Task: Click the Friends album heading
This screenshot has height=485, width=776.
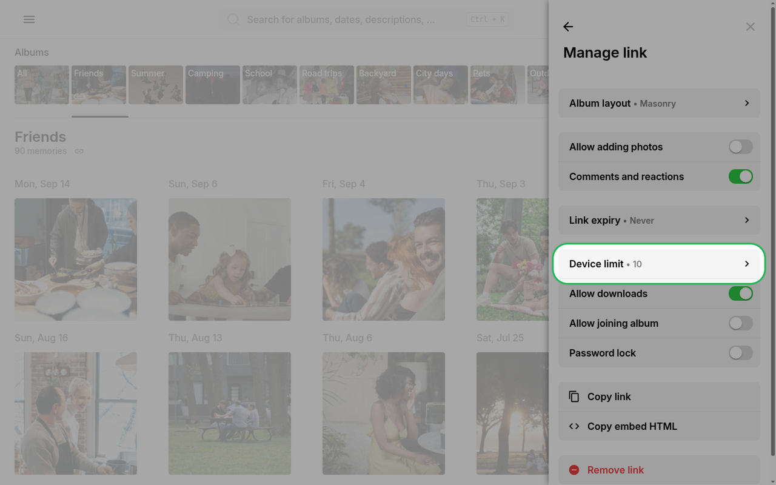Action: click(x=40, y=137)
